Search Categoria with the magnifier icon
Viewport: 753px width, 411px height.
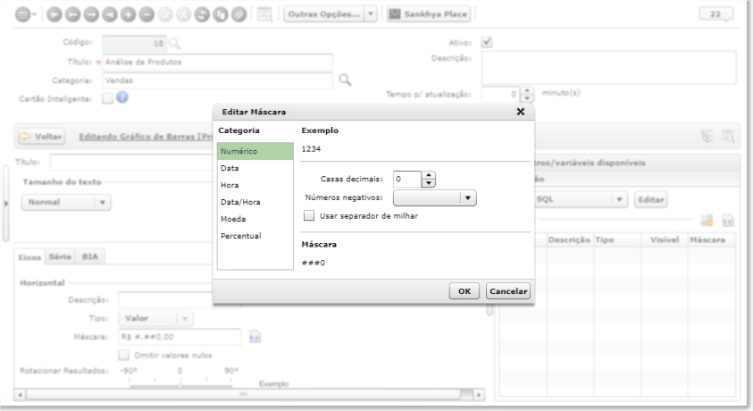click(x=345, y=80)
